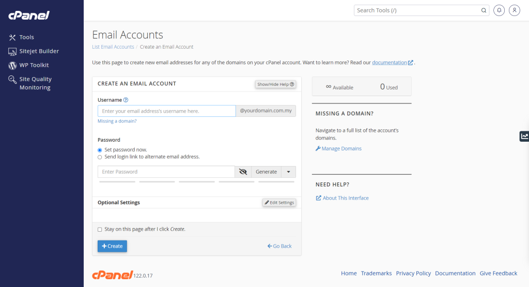Click the Username help question icon

[x=126, y=100]
